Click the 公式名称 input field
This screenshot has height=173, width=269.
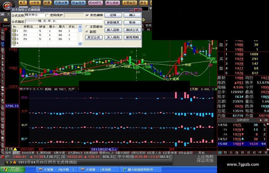point(35,15)
